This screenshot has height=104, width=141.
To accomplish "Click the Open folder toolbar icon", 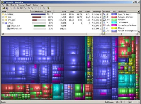I will 4,8.
